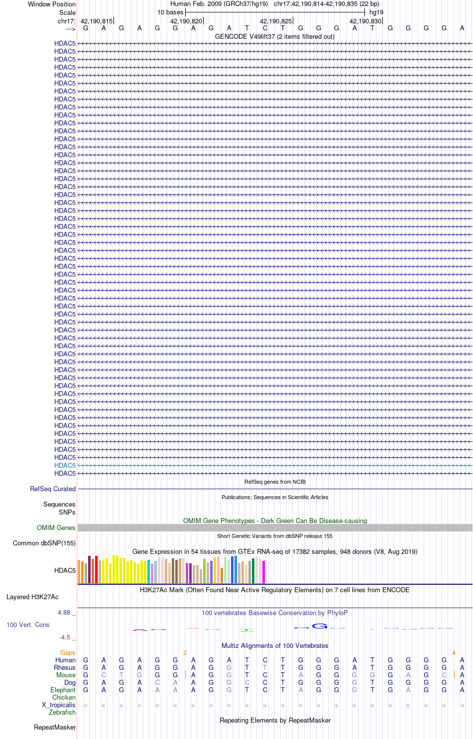Click 'Multiz Alignments of 100 Vertebrates' title
Viewport: 473px width, 739px height.
(275, 645)
